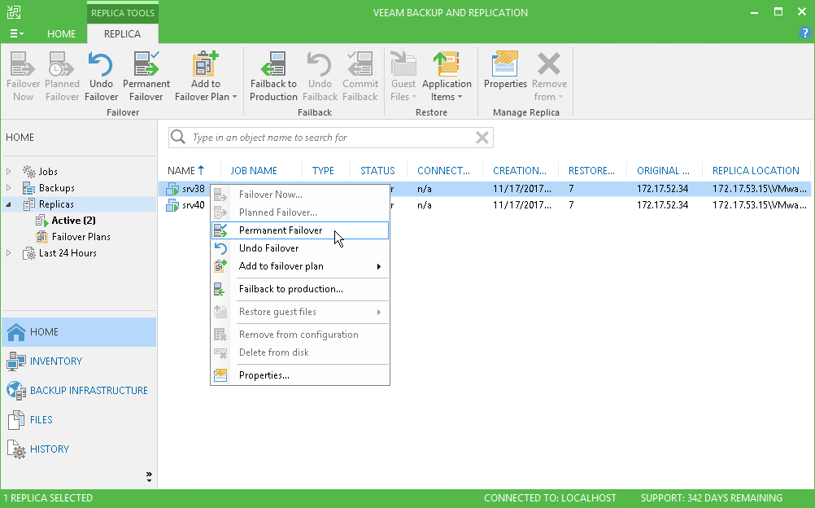Choose Failover Now... in context menu
Viewport: 815px width, 508px height.
click(x=300, y=195)
